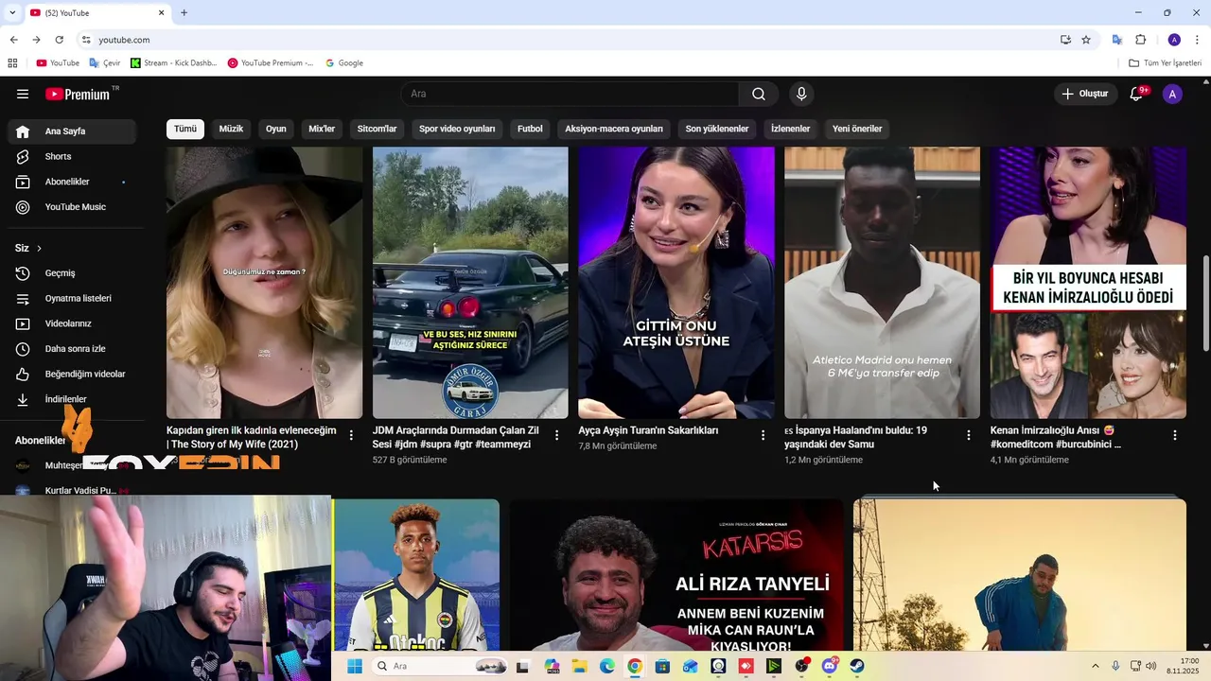Viewport: 1211px width, 681px height.
Task: Open the Chrome apps grid in bookmarks bar
Action: pos(12,63)
